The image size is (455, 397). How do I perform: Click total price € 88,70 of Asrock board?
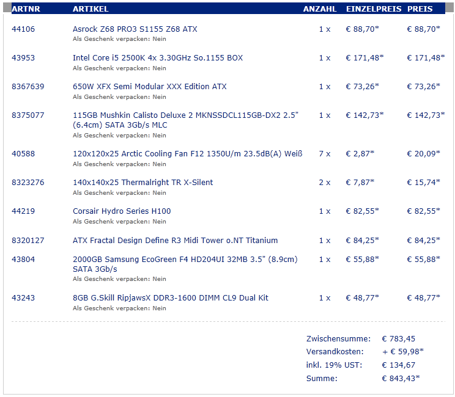424,29
